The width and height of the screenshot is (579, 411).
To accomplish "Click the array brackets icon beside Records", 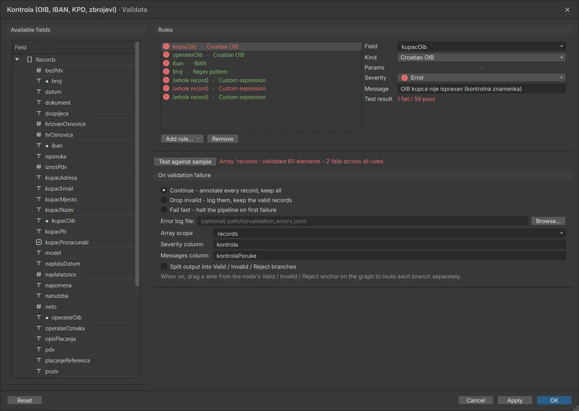I will [x=29, y=59].
